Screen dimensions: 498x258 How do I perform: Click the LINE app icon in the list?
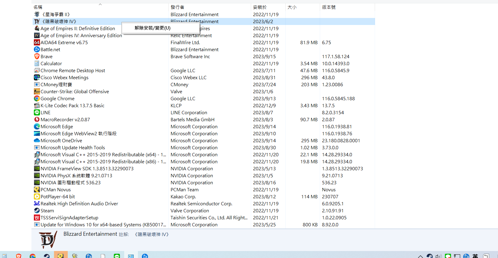coord(37,112)
